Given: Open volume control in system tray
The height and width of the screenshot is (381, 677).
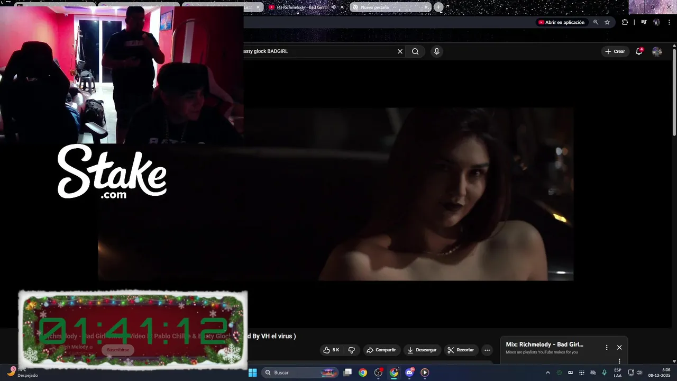Looking at the screenshot, I should (x=639, y=373).
